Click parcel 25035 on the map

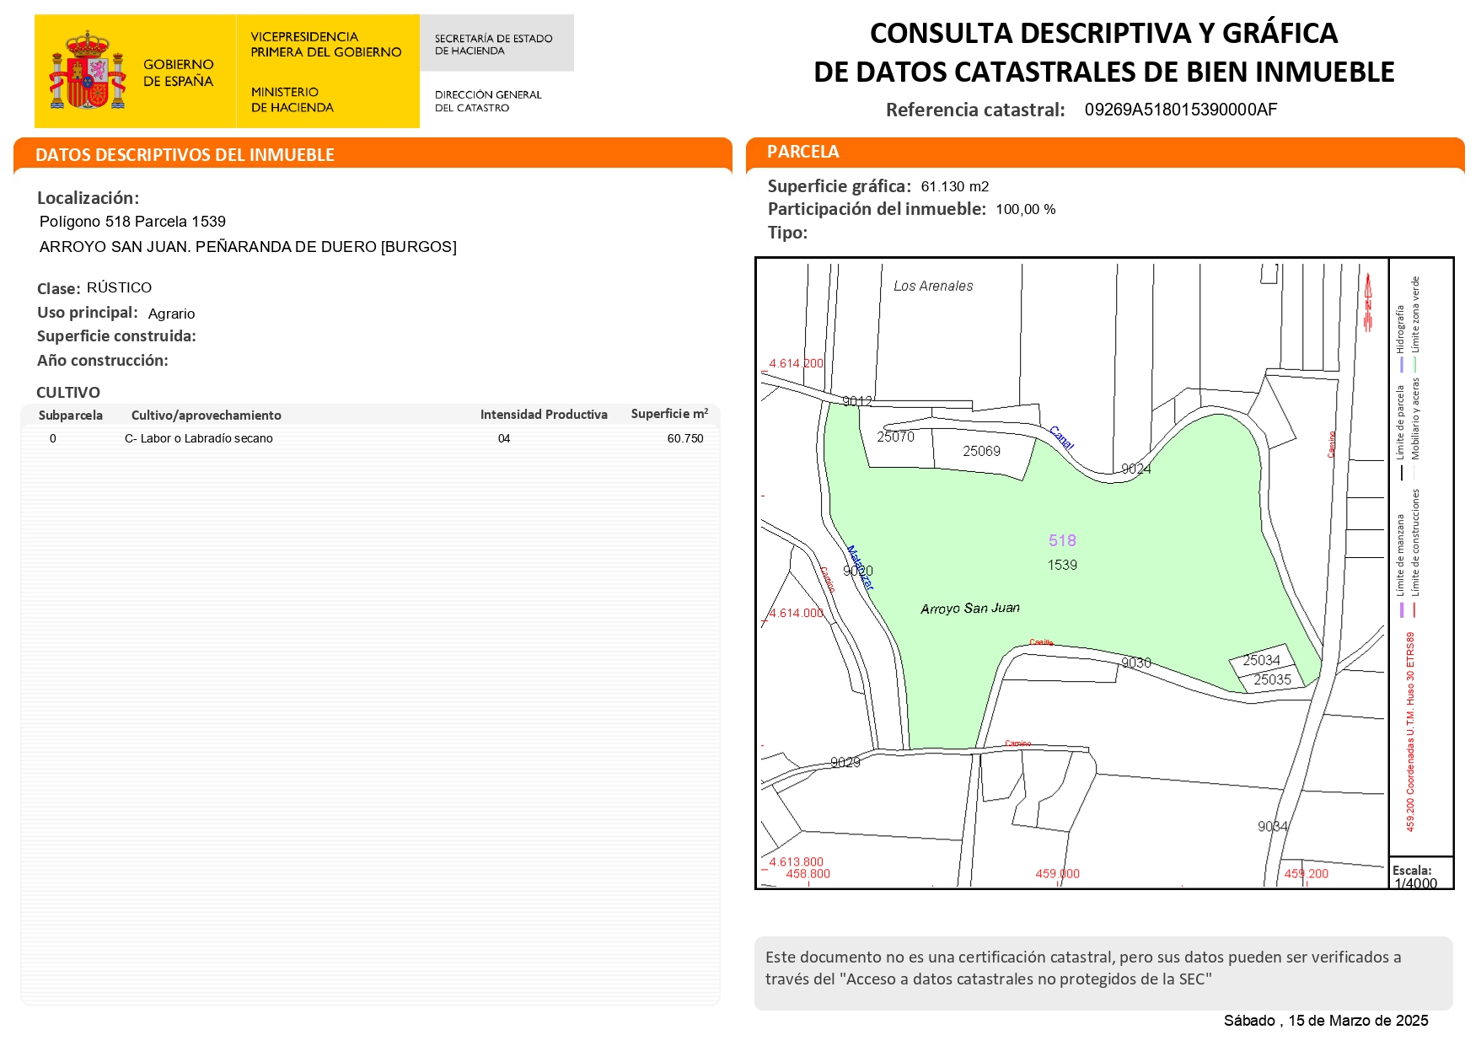tap(1271, 679)
